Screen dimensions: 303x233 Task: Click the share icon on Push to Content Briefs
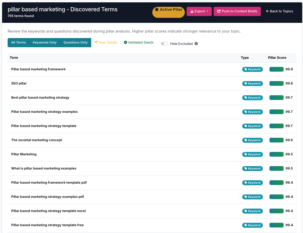pyautogui.click(x=219, y=11)
